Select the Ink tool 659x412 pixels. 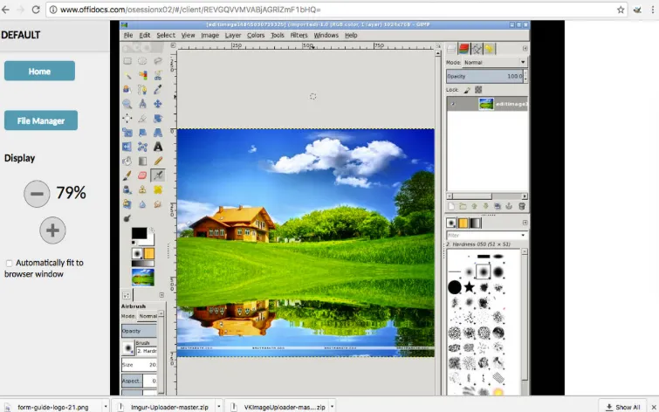pyautogui.click(x=127, y=190)
